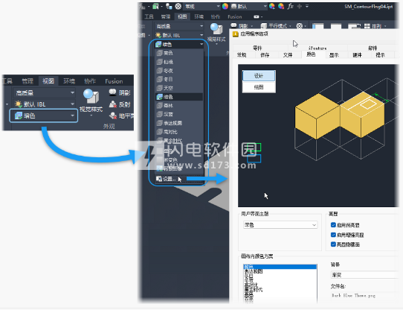Toggle the third checkbox in the 亮显 group
Screen dimensions: 403x310
pos(333,244)
